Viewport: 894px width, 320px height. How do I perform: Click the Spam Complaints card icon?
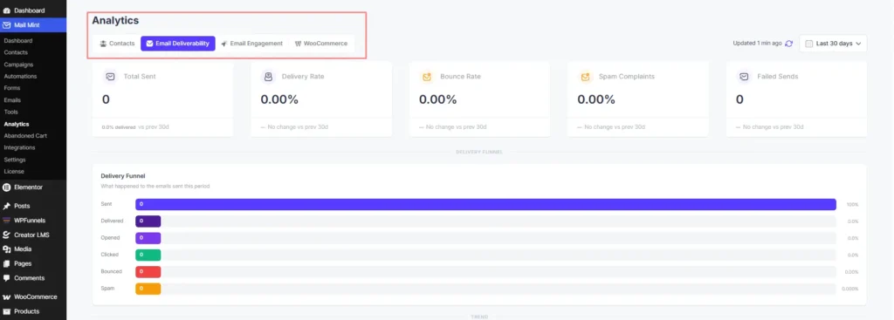coord(585,77)
